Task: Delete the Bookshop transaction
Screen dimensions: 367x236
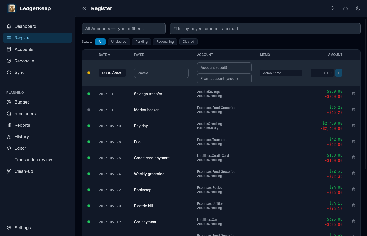Action: 354,189
